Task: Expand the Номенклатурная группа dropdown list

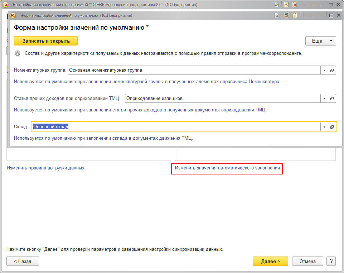Action: (x=324, y=70)
